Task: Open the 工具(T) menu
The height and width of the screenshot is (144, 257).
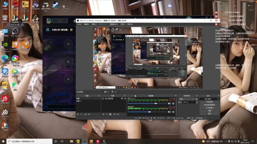Action: (x=122, y=24)
